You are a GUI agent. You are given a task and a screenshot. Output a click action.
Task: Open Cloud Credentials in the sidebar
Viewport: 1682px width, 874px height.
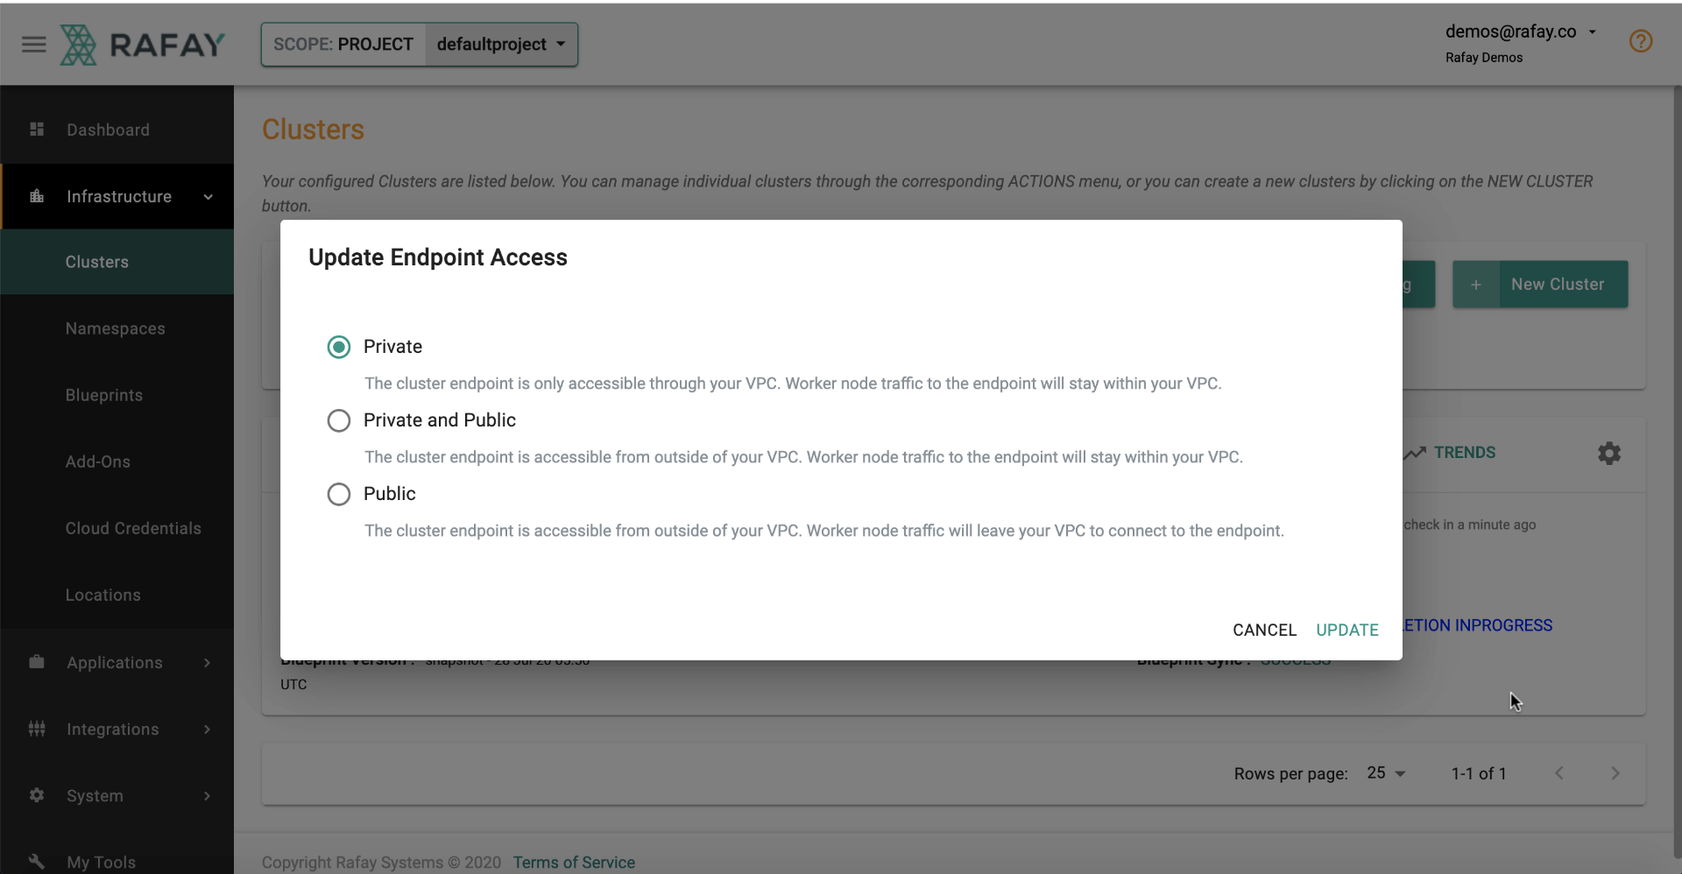(133, 528)
